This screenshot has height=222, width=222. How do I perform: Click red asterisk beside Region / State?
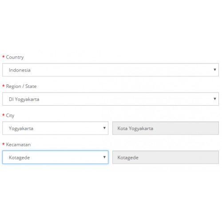4,86
